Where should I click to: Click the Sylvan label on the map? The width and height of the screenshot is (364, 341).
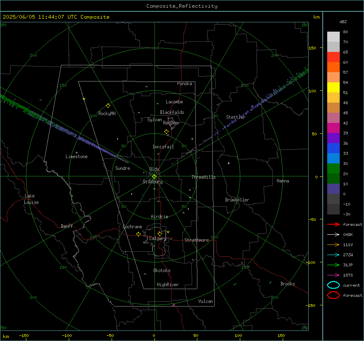pos(154,120)
